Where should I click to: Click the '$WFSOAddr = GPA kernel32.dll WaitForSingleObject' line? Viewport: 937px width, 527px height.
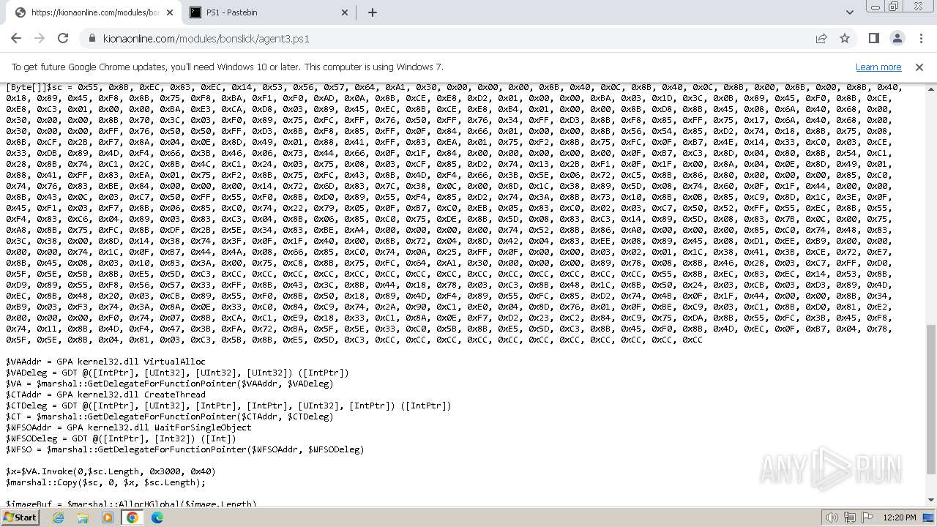tap(129, 427)
